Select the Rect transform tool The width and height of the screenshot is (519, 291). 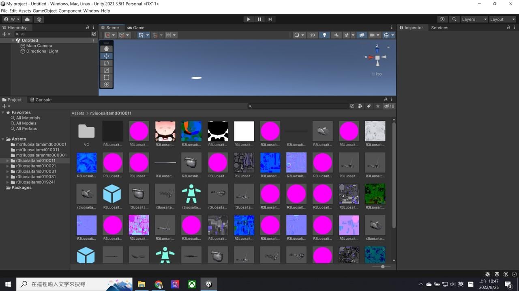pyautogui.click(x=106, y=77)
